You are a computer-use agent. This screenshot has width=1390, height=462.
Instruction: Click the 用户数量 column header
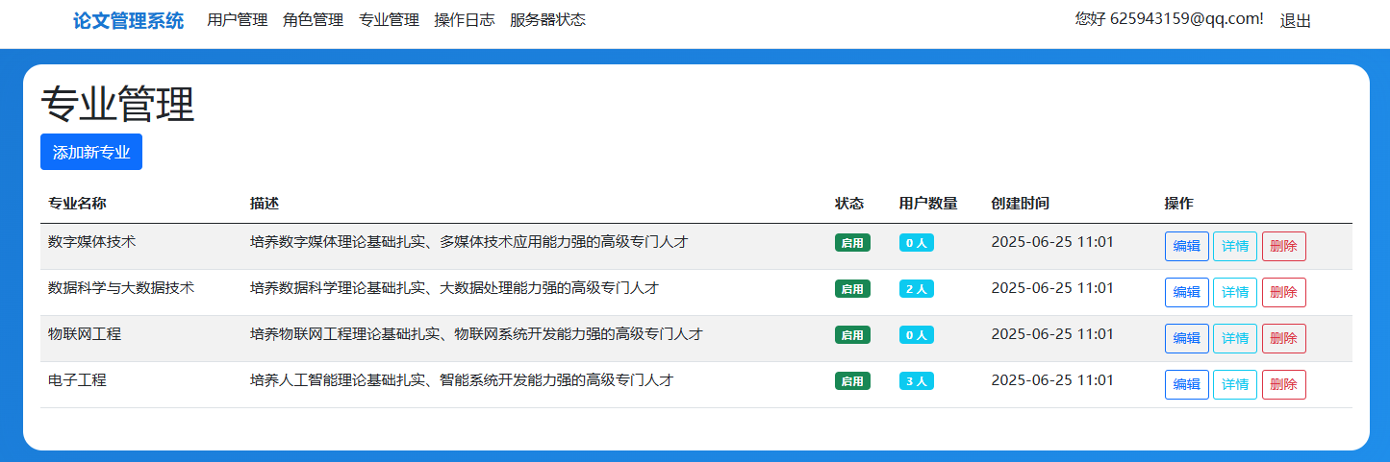pyautogui.click(x=928, y=204)
